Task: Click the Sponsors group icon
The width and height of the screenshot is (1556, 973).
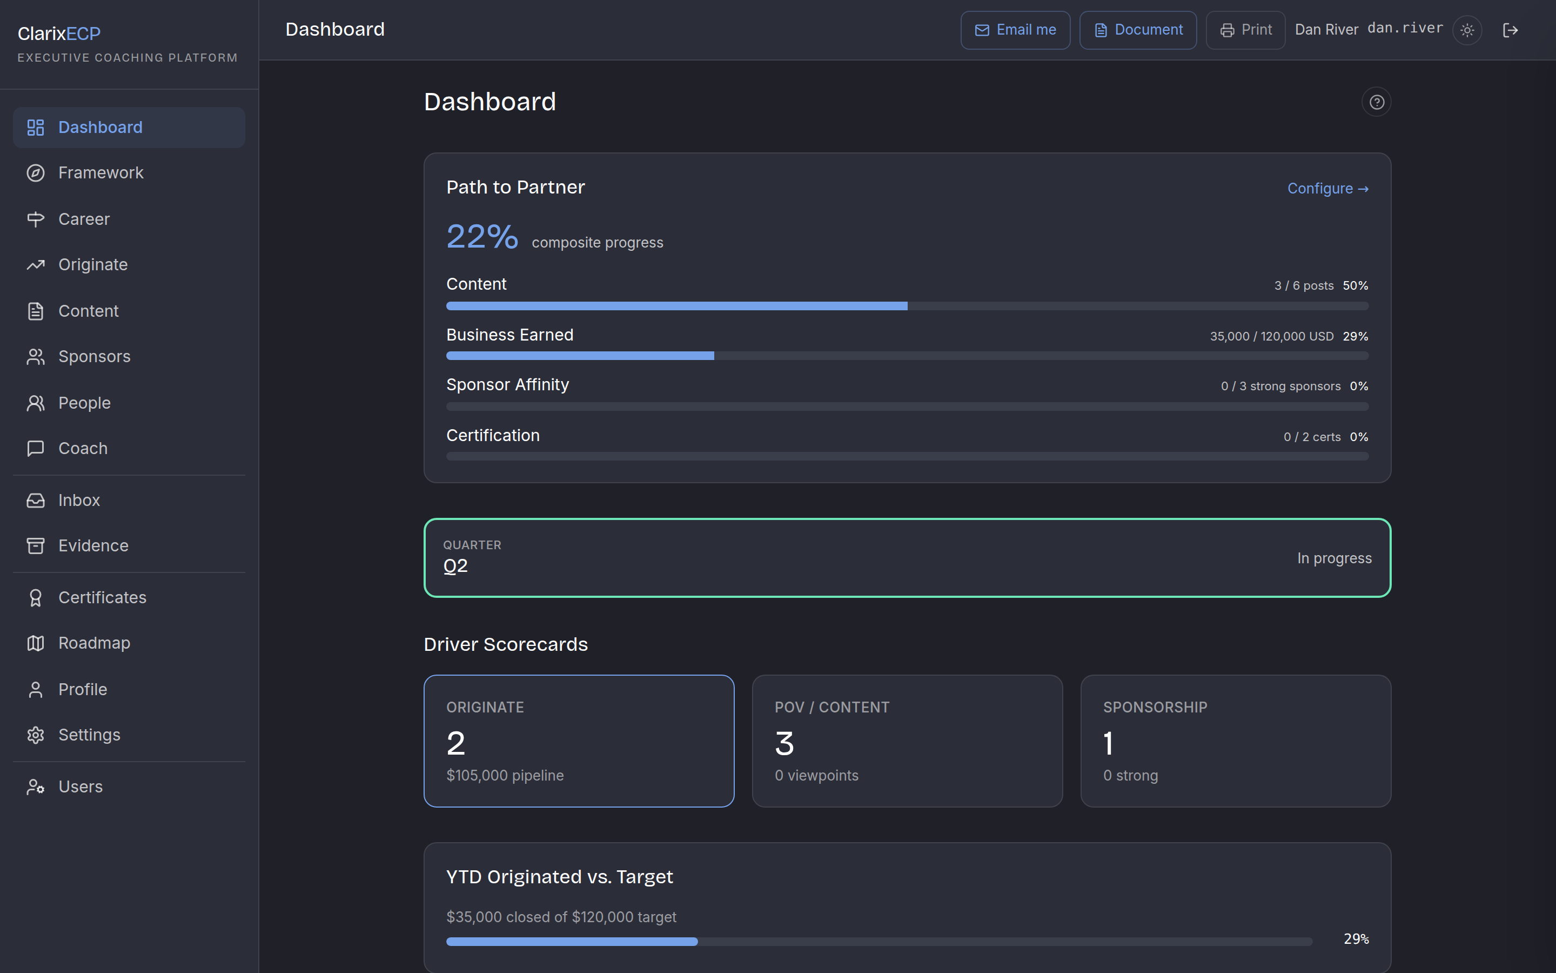Action: 35,357
